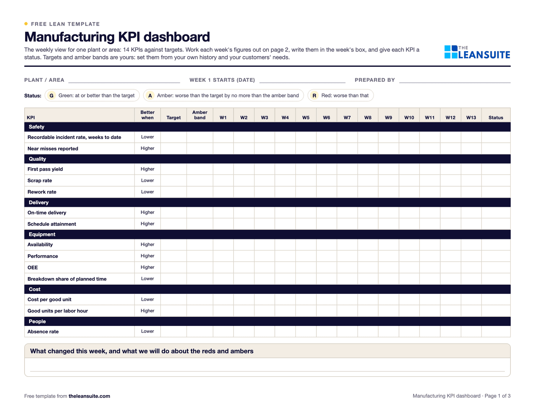Screen dimensions: 535x413
Task: Click the green G status badge
Action: click(x=52, y=95)
